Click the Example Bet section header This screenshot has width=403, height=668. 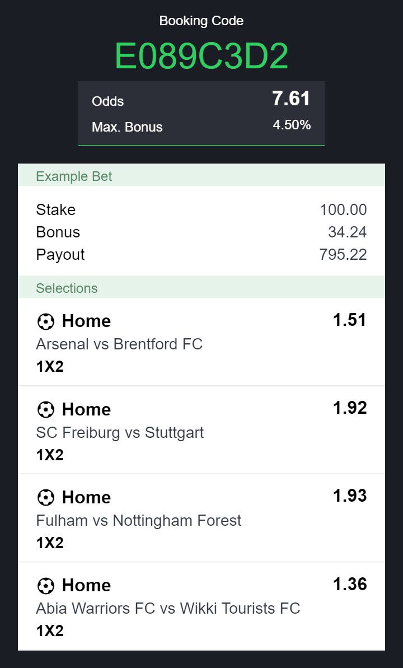pyautogui.click(x=74, y=176)
